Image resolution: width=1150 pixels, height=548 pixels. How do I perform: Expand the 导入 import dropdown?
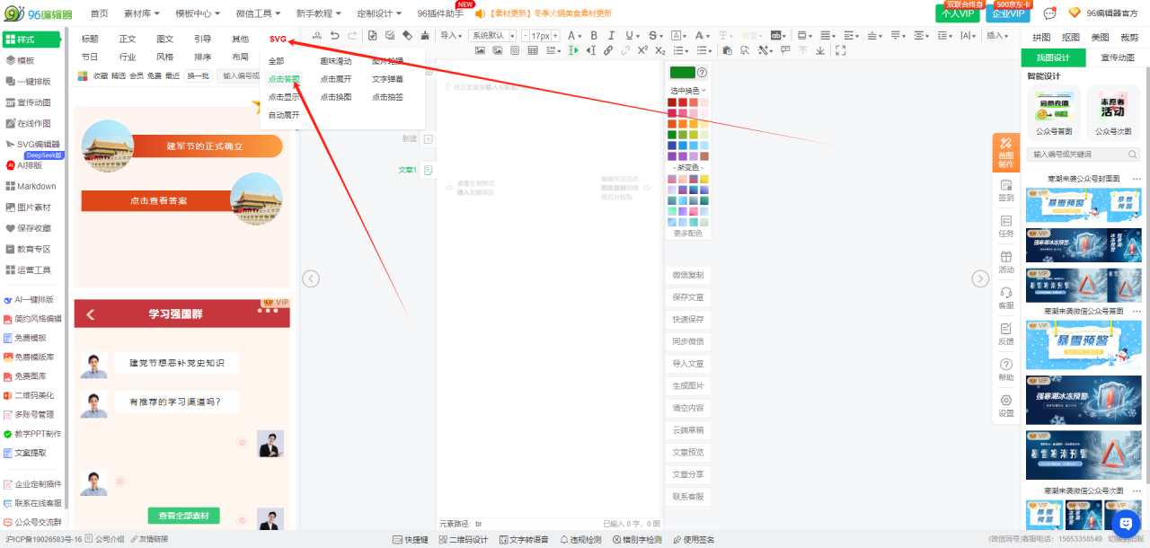click(x=451, y=36)
